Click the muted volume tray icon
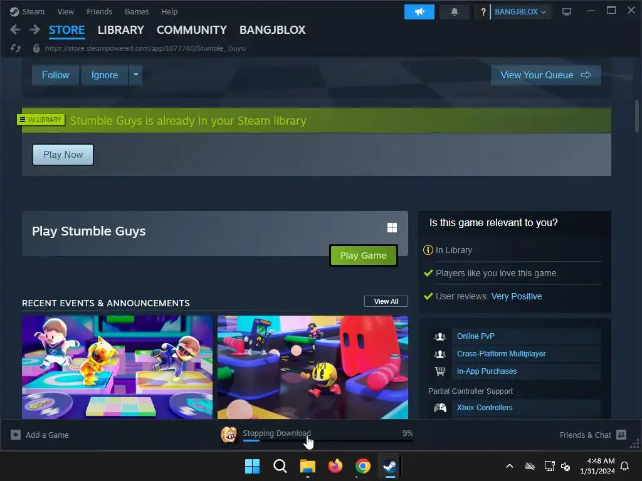 (x=566, y=466)
